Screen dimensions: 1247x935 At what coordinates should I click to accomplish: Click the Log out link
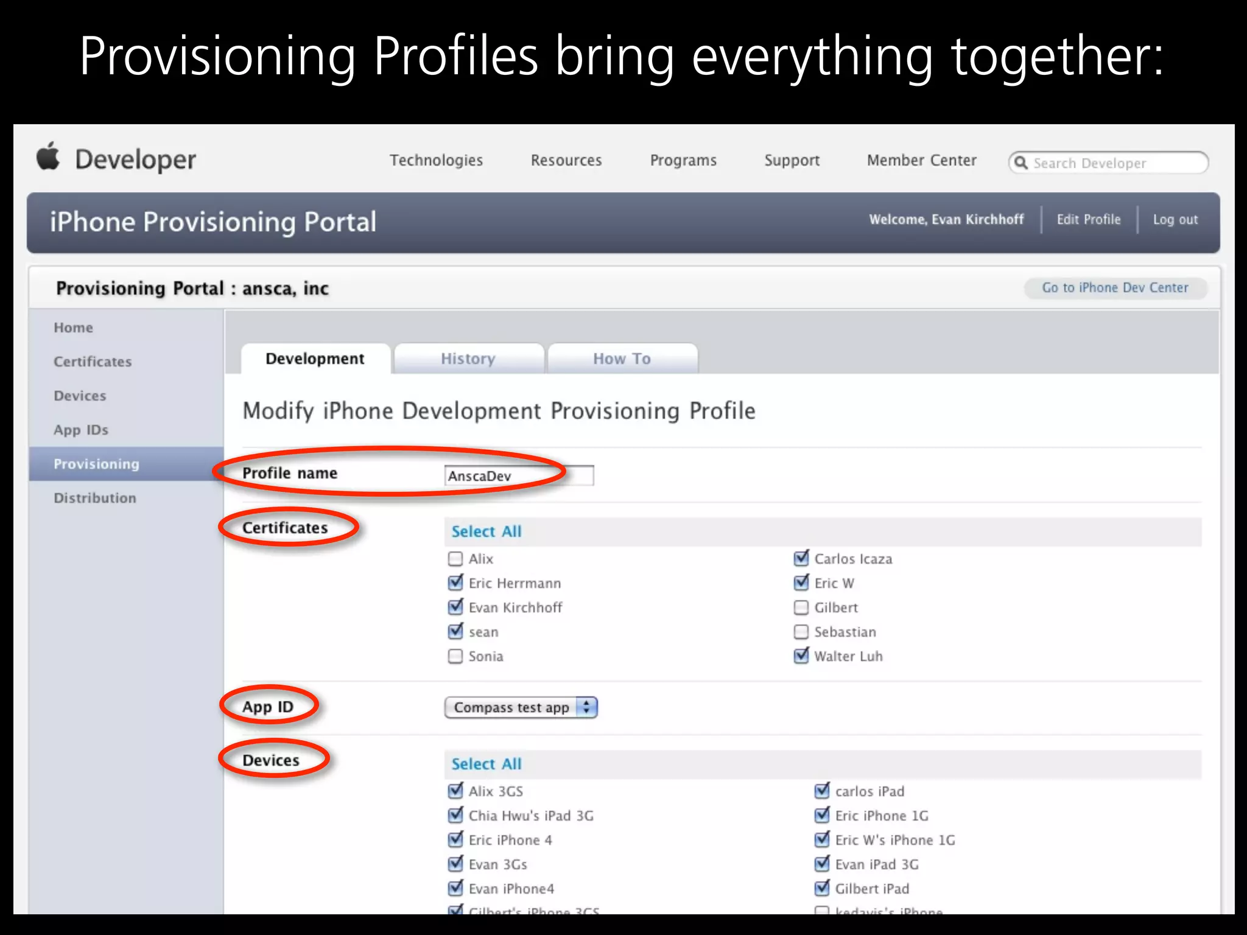point(1175,219)
